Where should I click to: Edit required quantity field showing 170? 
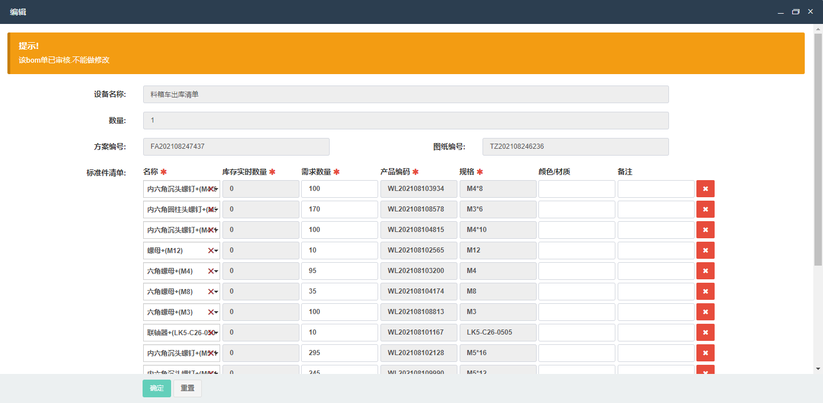339,209
